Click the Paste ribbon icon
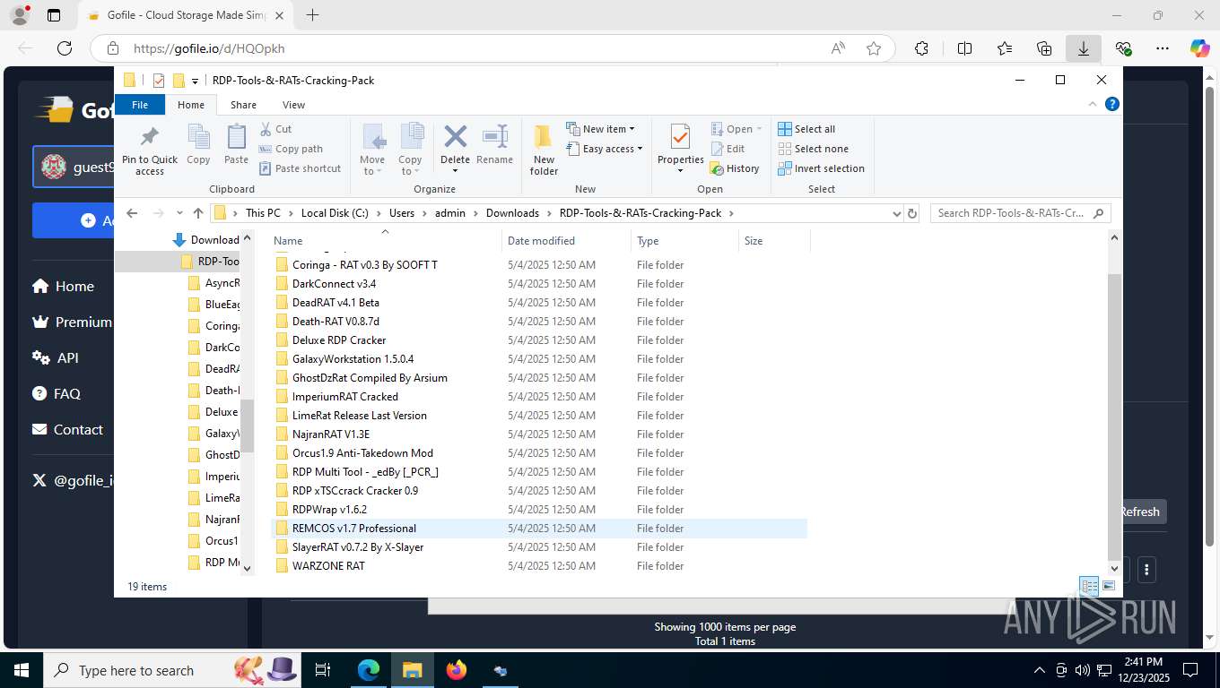 point(236,145)
